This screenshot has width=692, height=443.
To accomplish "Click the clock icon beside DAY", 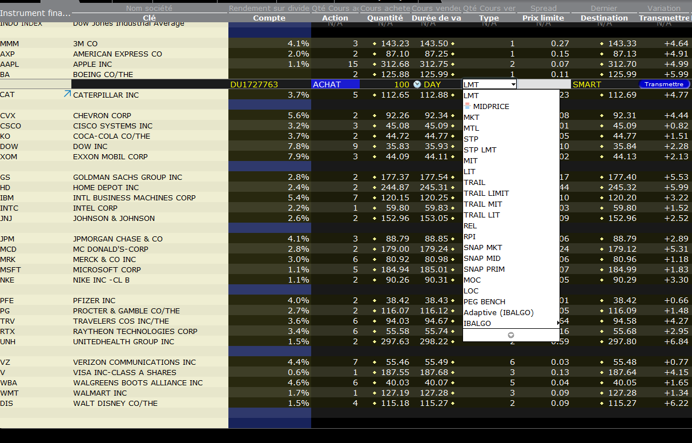I will pyautogui.click(x=417, y=84).
